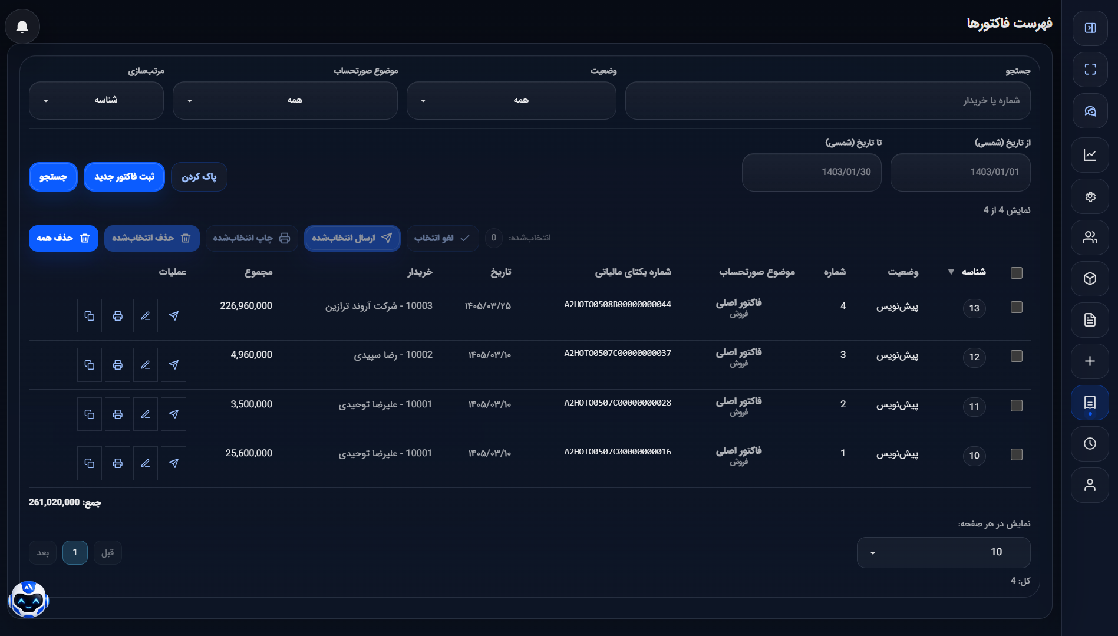Open the per-page count dropdown showing 10
1118x636 pixels.
[x=944, y=552]
